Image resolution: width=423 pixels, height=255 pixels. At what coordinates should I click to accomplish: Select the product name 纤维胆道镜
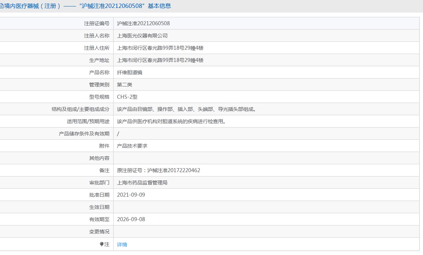[x=129, y=72]
